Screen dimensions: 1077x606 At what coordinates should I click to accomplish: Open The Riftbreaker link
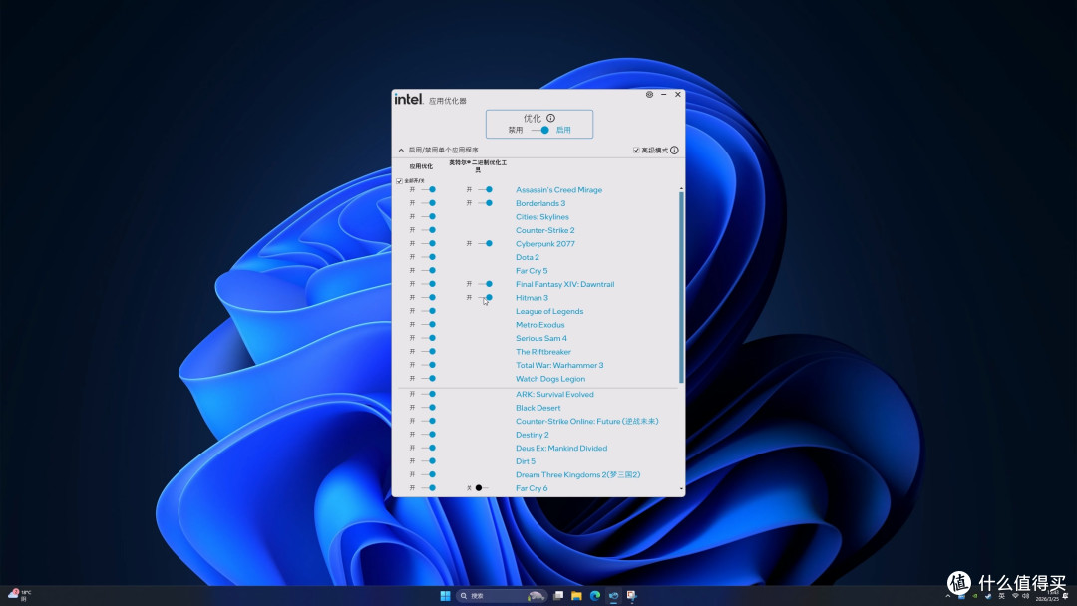[543, 352]
